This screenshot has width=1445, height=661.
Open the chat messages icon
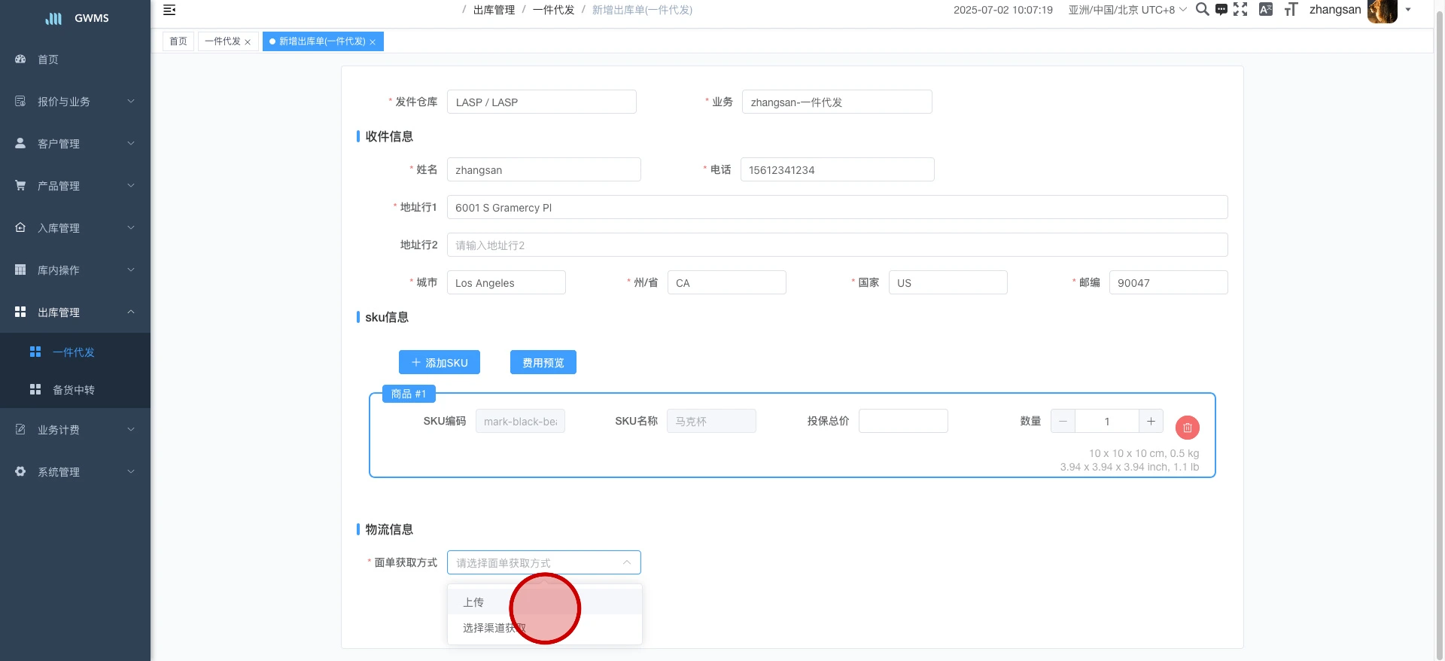(1221, 10)
